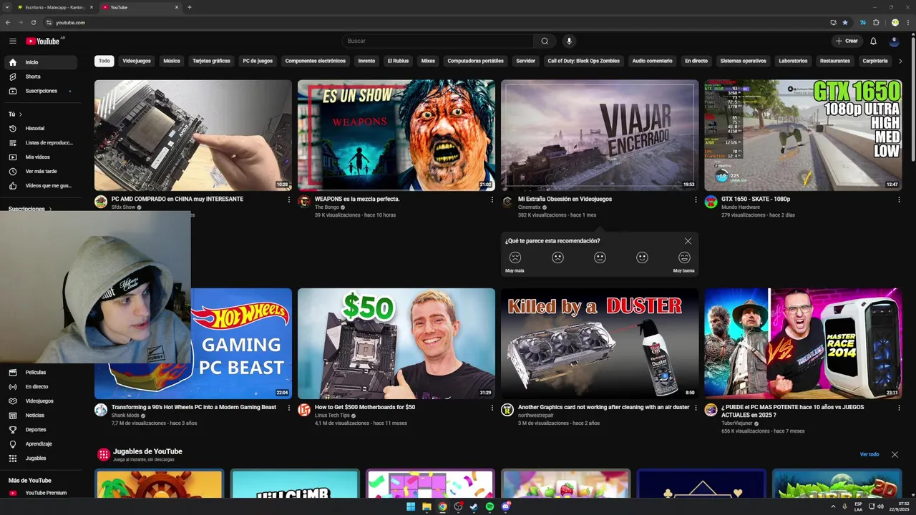Screen dimensions: 916x515
Task: Reload the page in Chrome
Action: point(33,22)
